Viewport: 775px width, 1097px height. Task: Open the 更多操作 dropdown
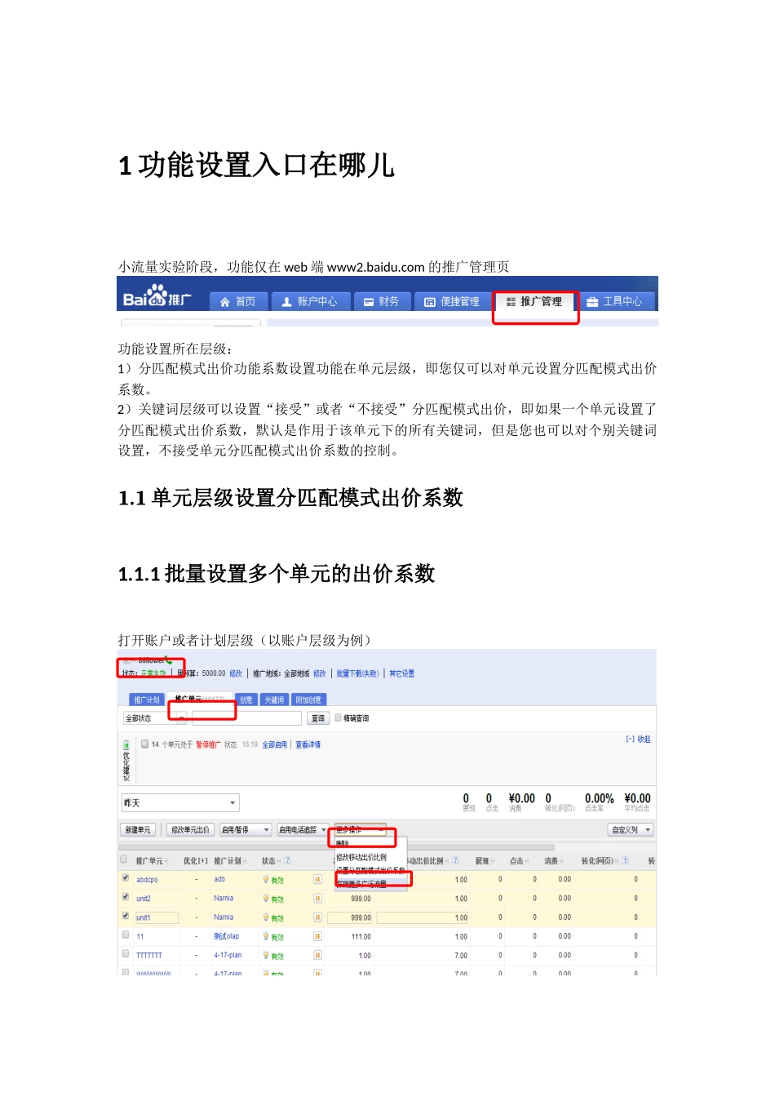(x=361, y=830)
